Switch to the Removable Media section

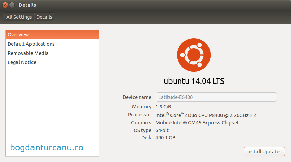pos(28,53)
